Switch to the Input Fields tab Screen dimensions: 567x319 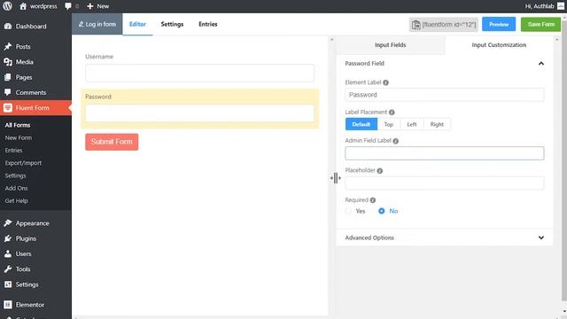point(390,45)
